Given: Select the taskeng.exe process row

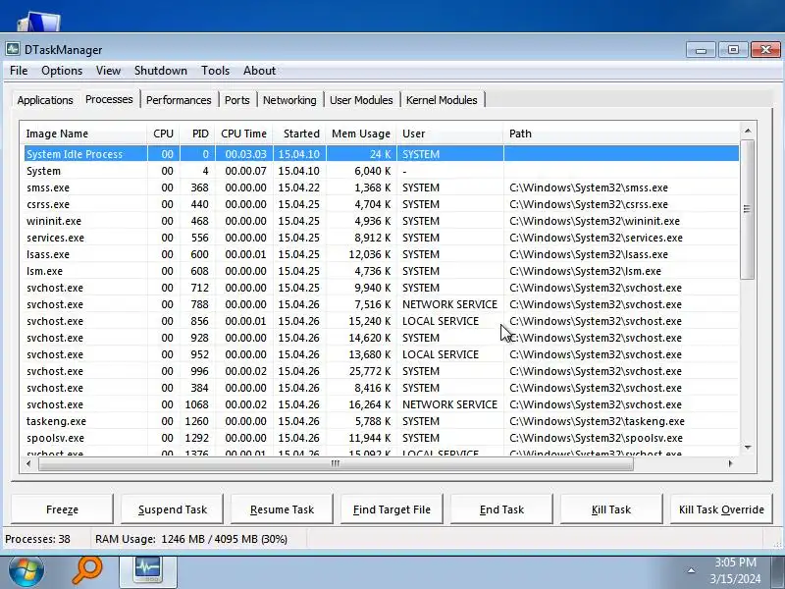Looking at the screenshot, I should (x=381, y=421).
